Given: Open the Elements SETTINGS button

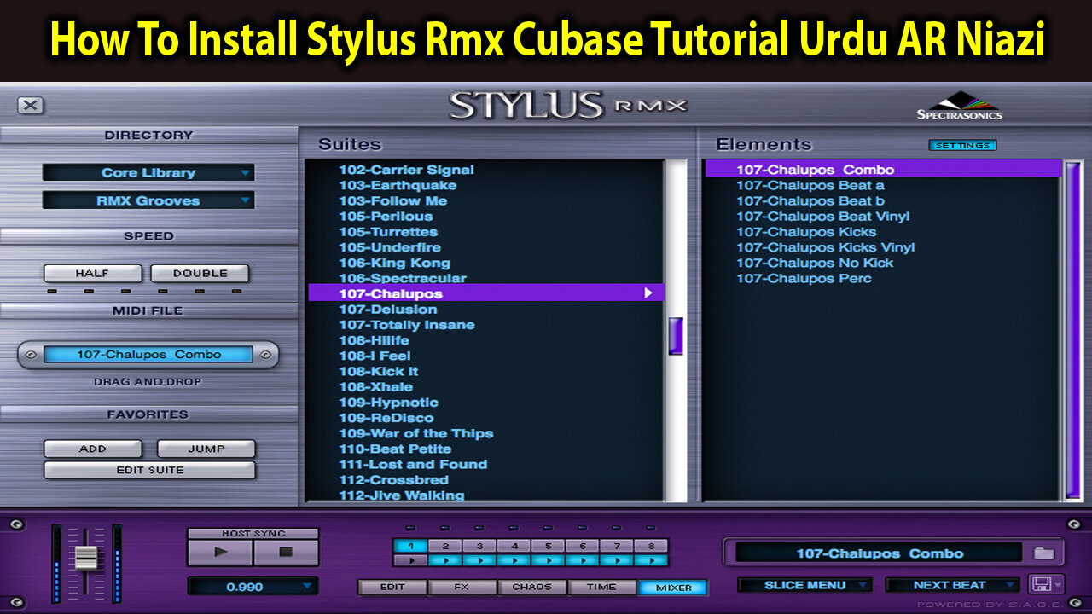Looking at the screenshot, I should pyautogui.click(x=962, y=145).
